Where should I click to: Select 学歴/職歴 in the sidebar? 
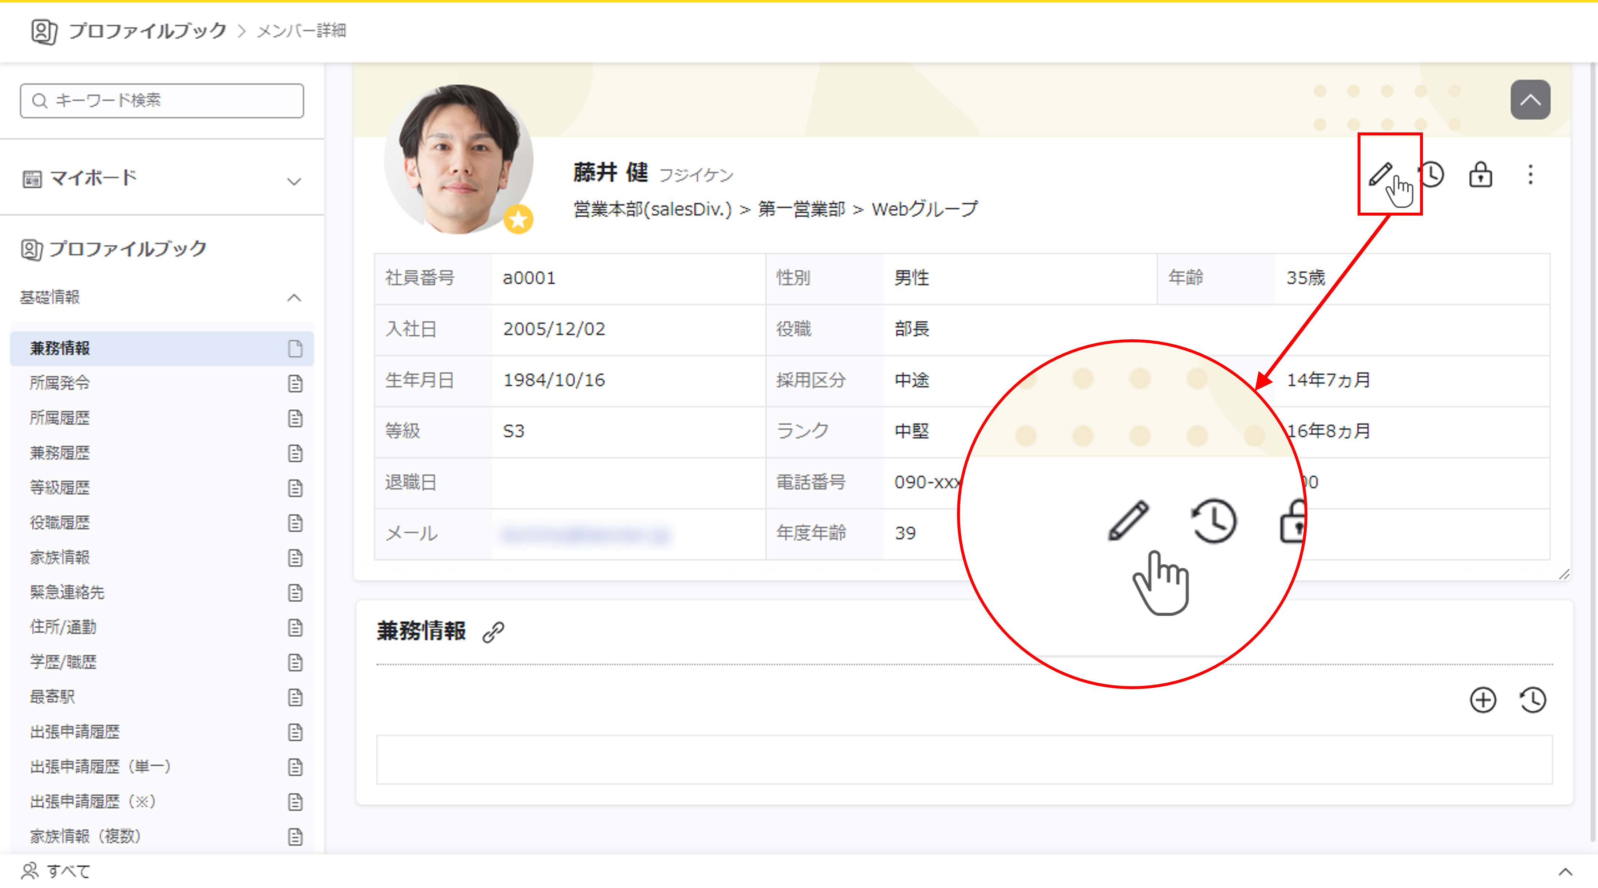coord(63,662)
